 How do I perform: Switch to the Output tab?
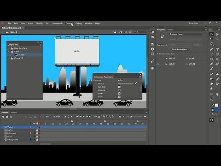14,113
